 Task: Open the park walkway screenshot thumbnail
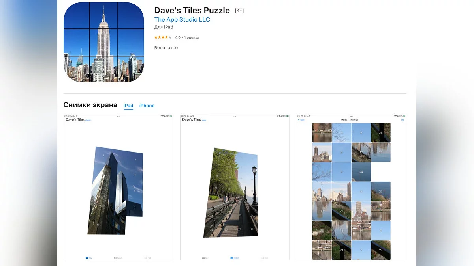pos(235,188)
